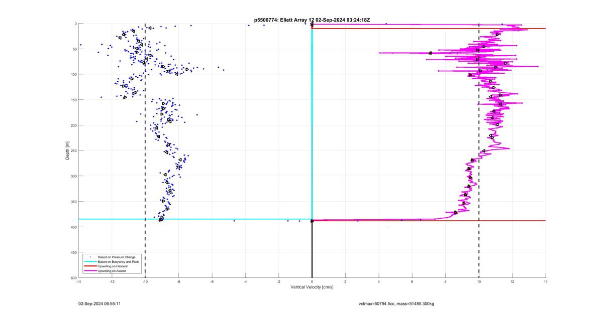Click the depth axis tick label "300"

coord(73,176)
